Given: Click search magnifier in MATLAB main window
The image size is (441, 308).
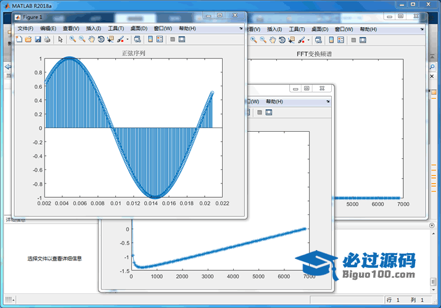Looking at the screenshot, I should pyautogui.click(x=432, y=67).
